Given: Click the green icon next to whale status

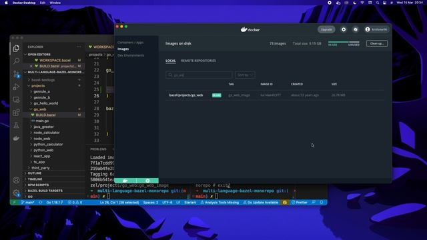Looking at the screenshot, I should click(x=147, y=181).
